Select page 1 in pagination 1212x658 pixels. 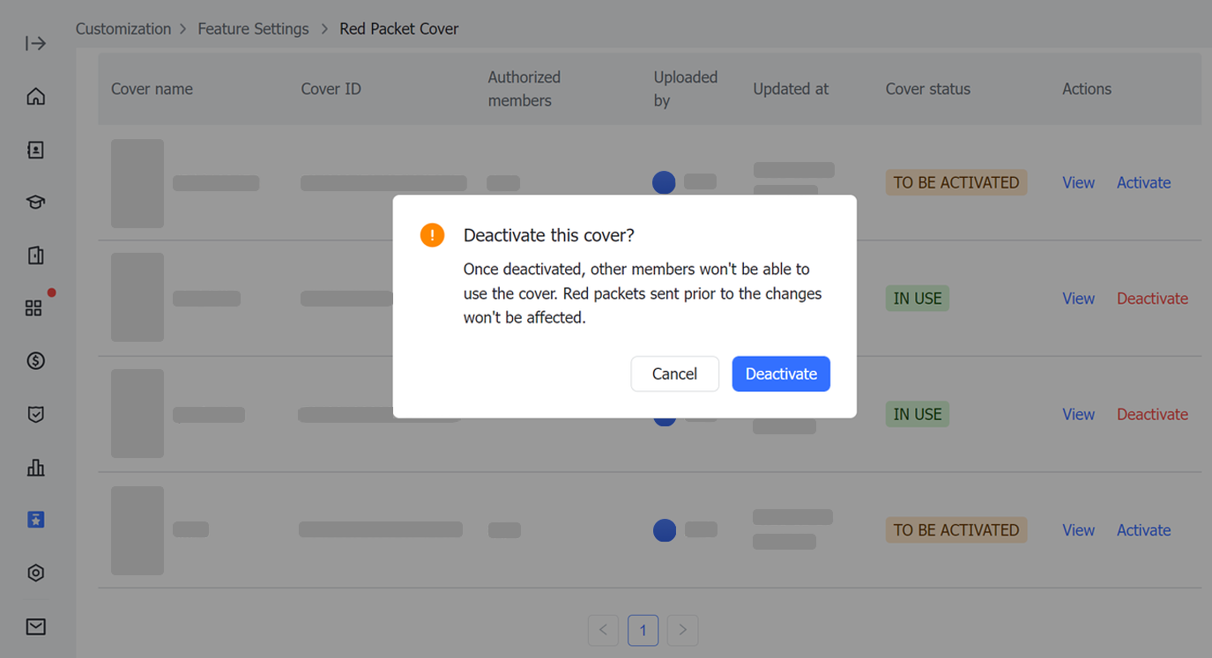point(643,630)
